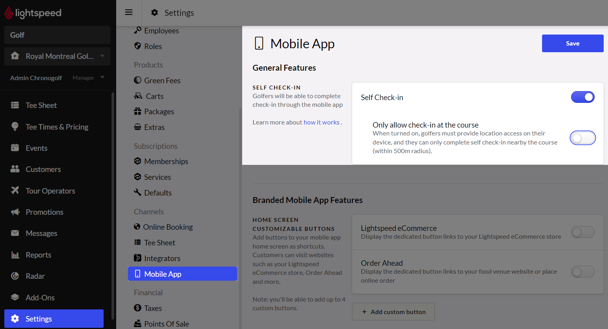
Task: Open the Admin Chronogolf Manager dropdown
Action: tap(102, 77)
